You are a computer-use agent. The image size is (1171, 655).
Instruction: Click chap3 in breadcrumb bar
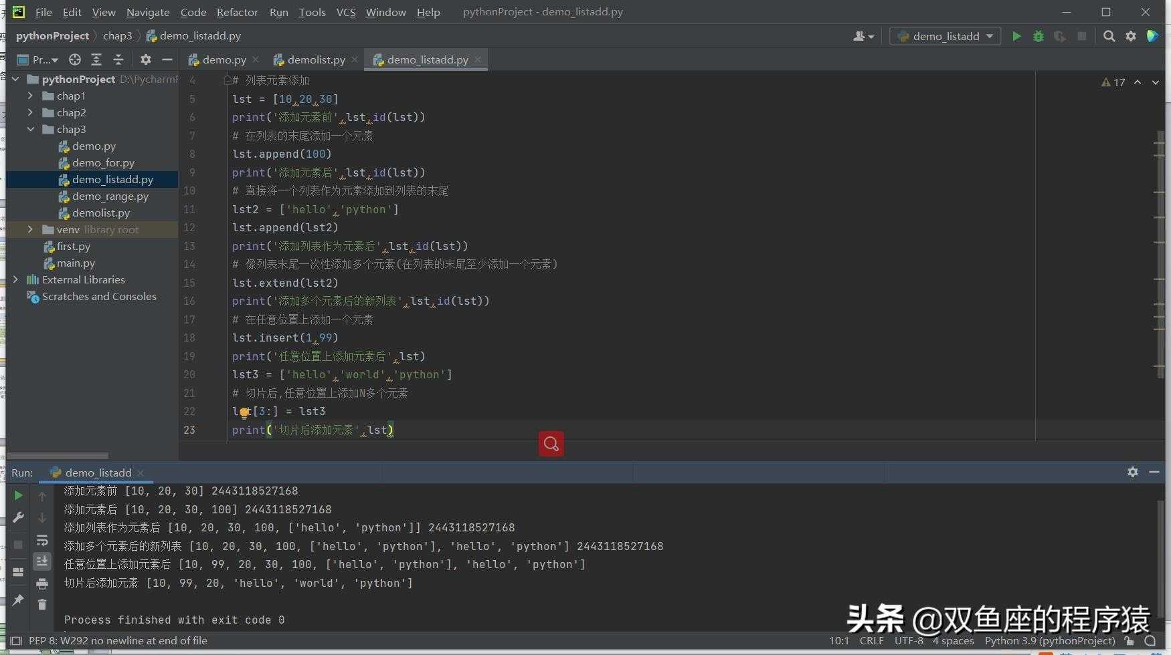pyautogui.click(x=118, y=36)
